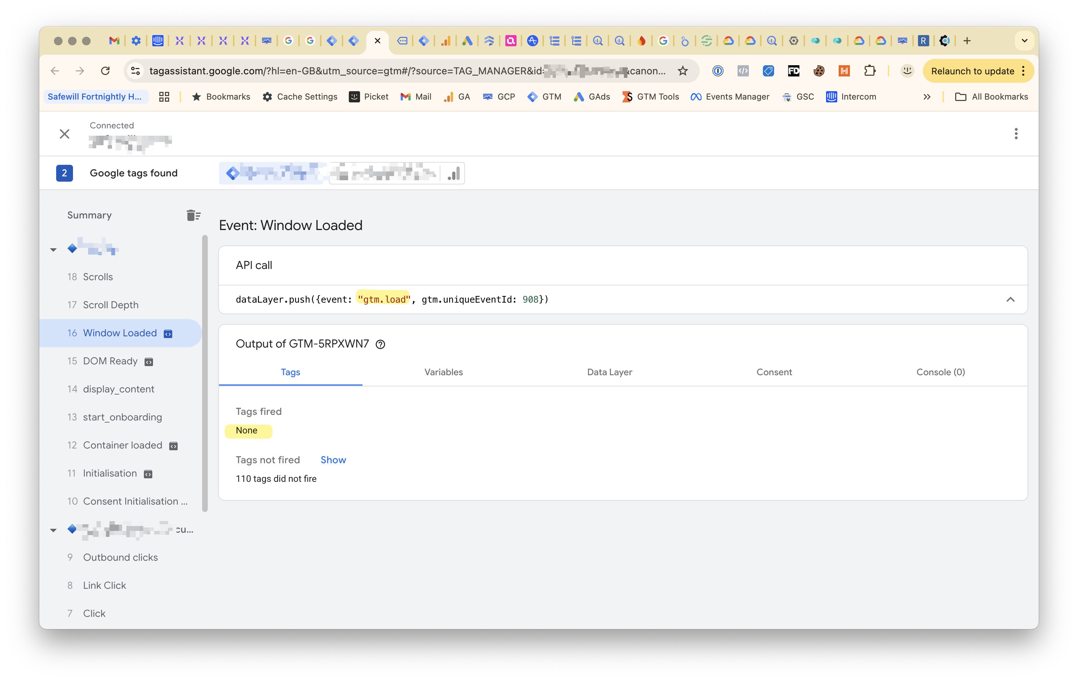The image size is (1078, 681).
Task: Close the Connected debug session with X
Action: [65, 134]
